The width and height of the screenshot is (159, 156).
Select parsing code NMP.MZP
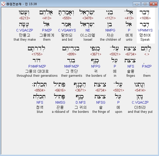coord(72,66)
